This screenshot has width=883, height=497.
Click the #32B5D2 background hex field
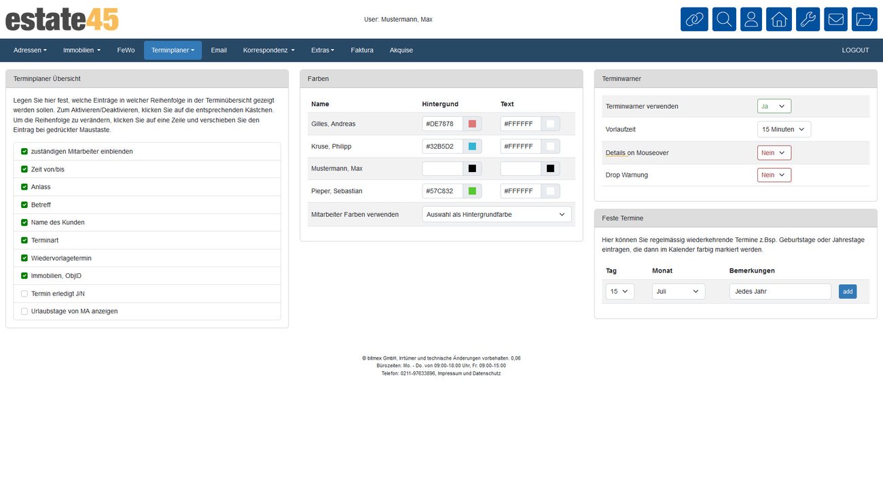tap(443, 146)
